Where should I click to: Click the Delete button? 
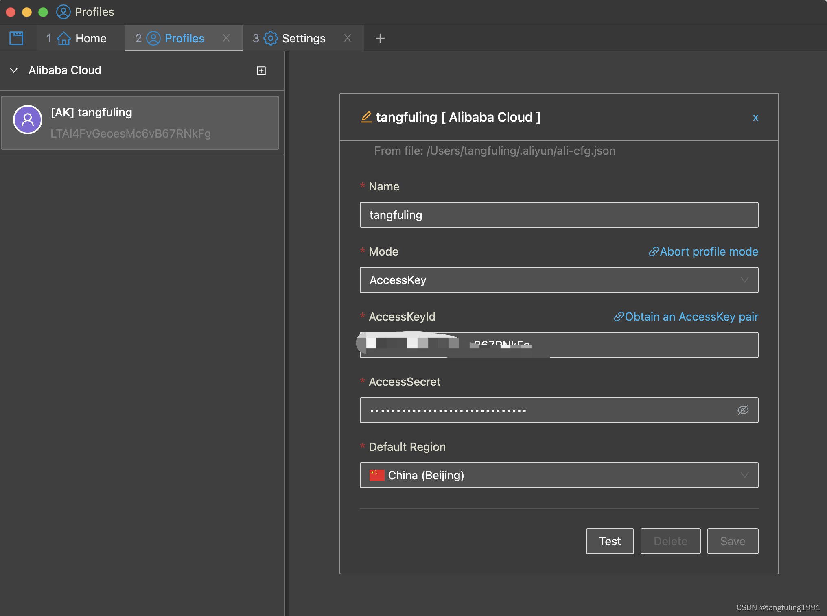(670, 541)
